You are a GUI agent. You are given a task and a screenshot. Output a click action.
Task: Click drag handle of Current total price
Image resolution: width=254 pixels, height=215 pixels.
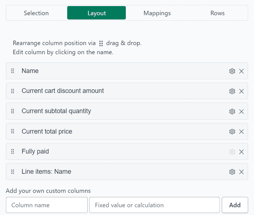tap(12, 131)
